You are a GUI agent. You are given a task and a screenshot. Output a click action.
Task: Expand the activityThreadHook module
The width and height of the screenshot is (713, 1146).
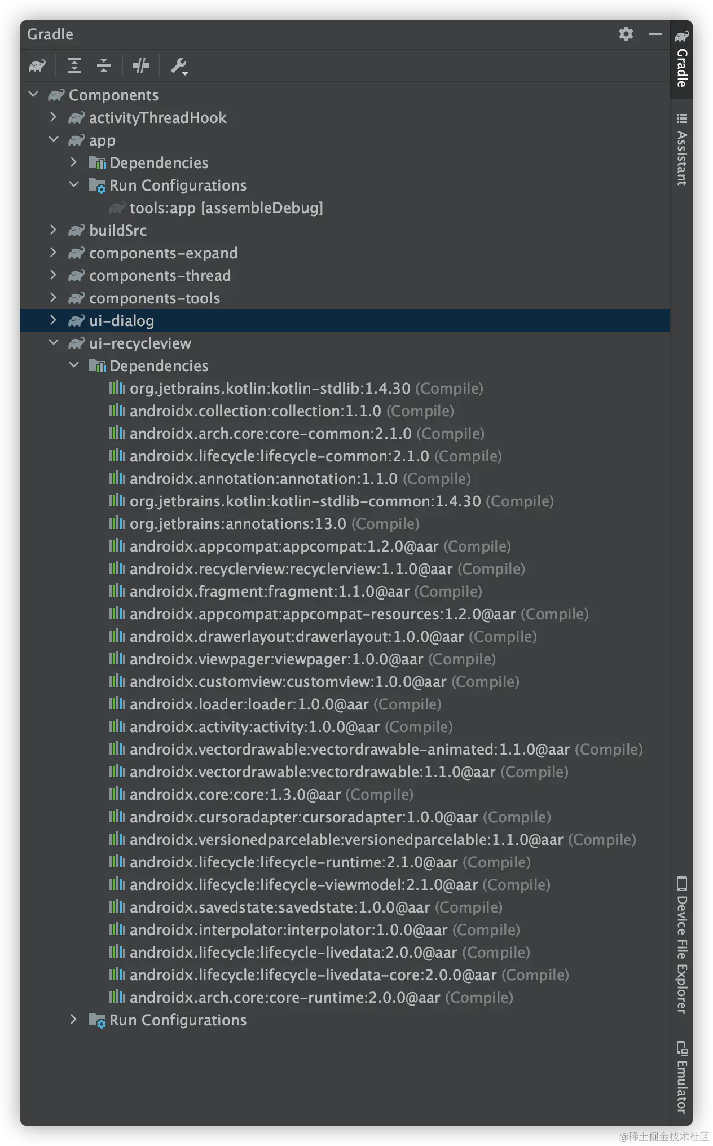(x=54, y=117)
